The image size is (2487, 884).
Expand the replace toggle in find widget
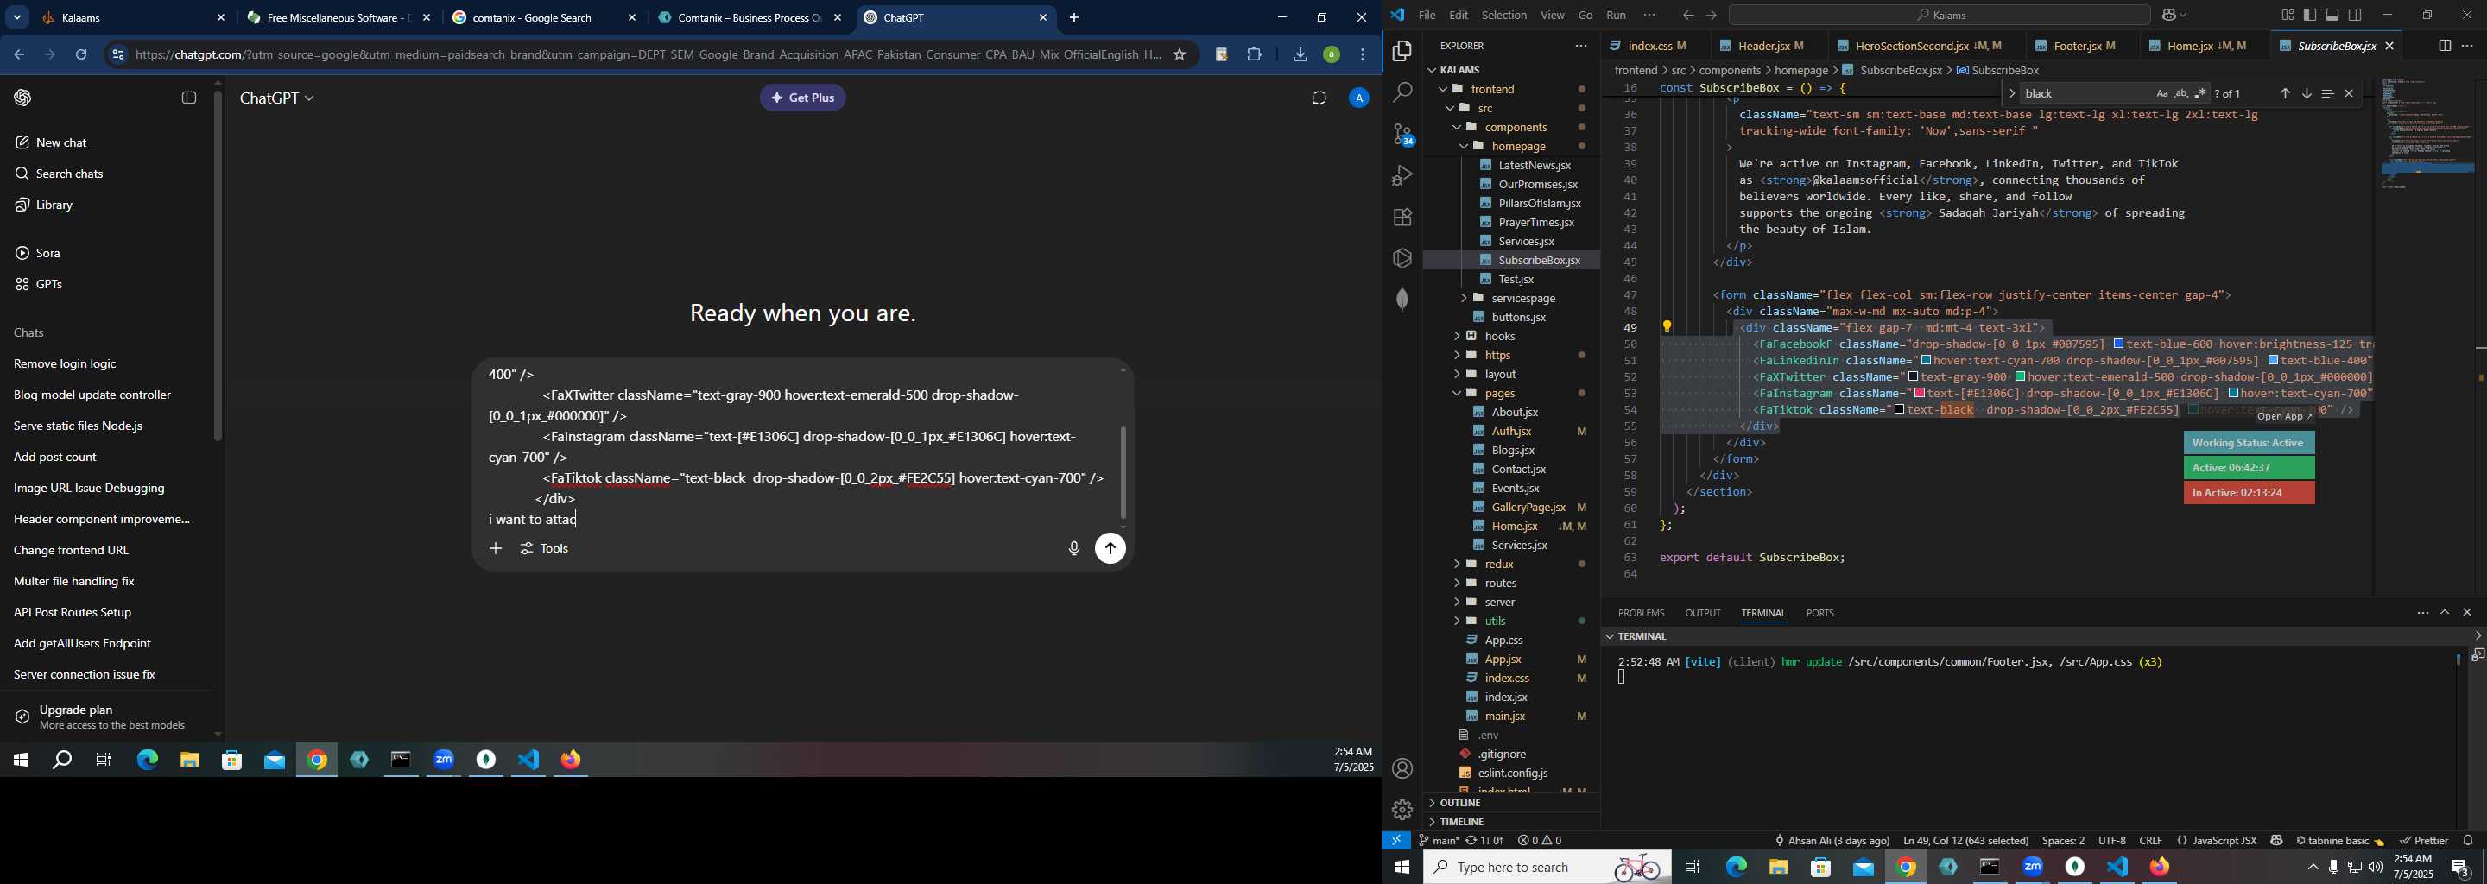[2011, 93]
